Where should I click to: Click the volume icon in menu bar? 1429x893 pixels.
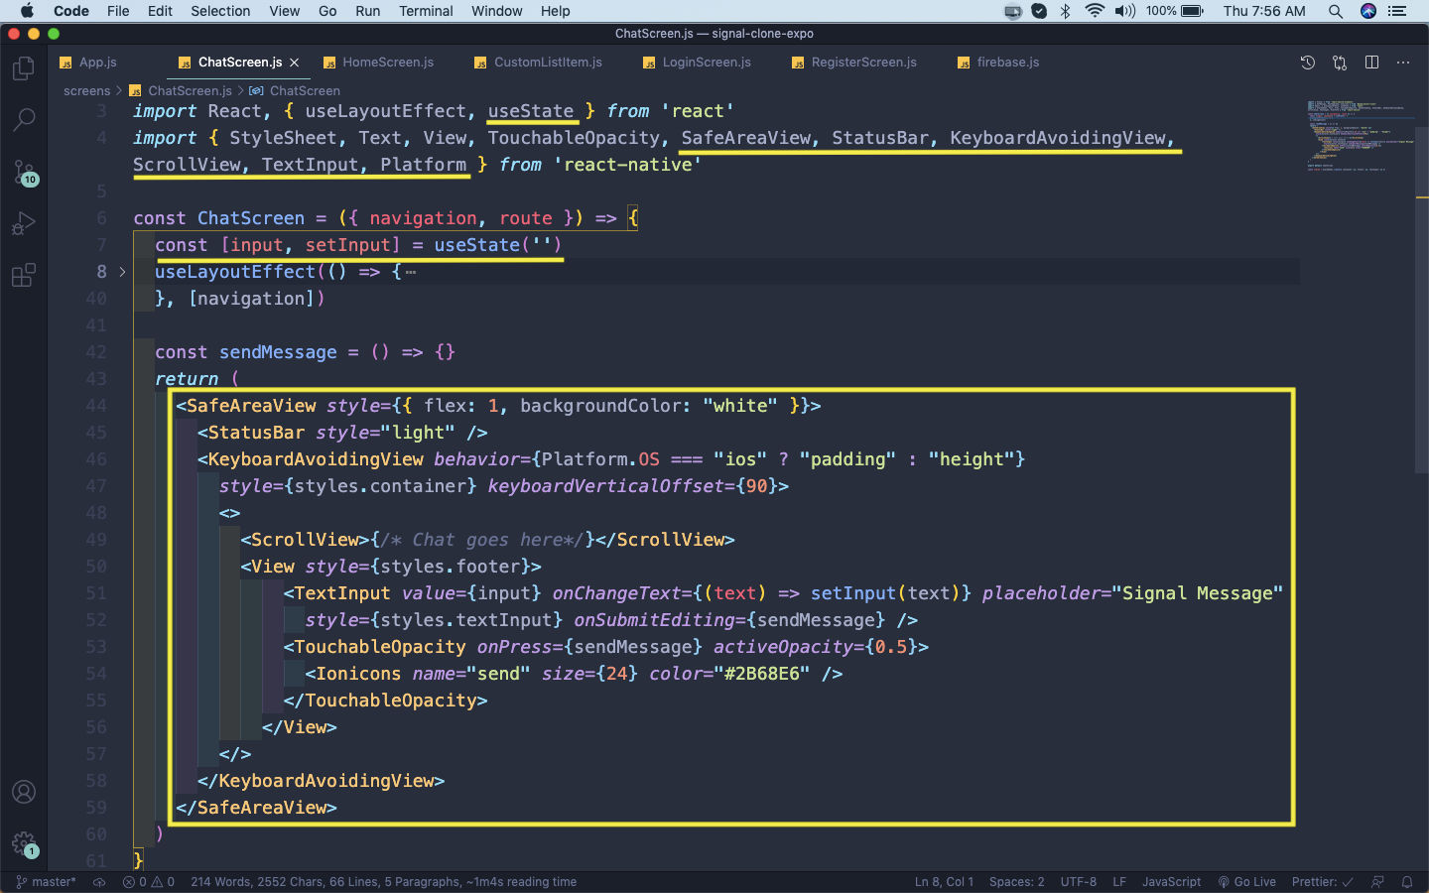(1124, 11)
